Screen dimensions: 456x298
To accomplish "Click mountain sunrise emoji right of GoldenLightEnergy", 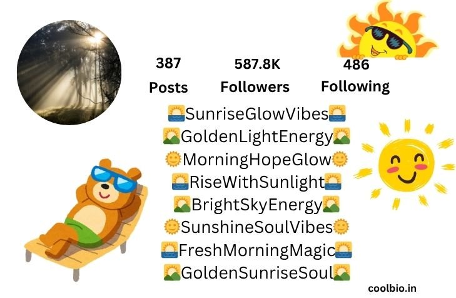I will click(x=342, y=136).
